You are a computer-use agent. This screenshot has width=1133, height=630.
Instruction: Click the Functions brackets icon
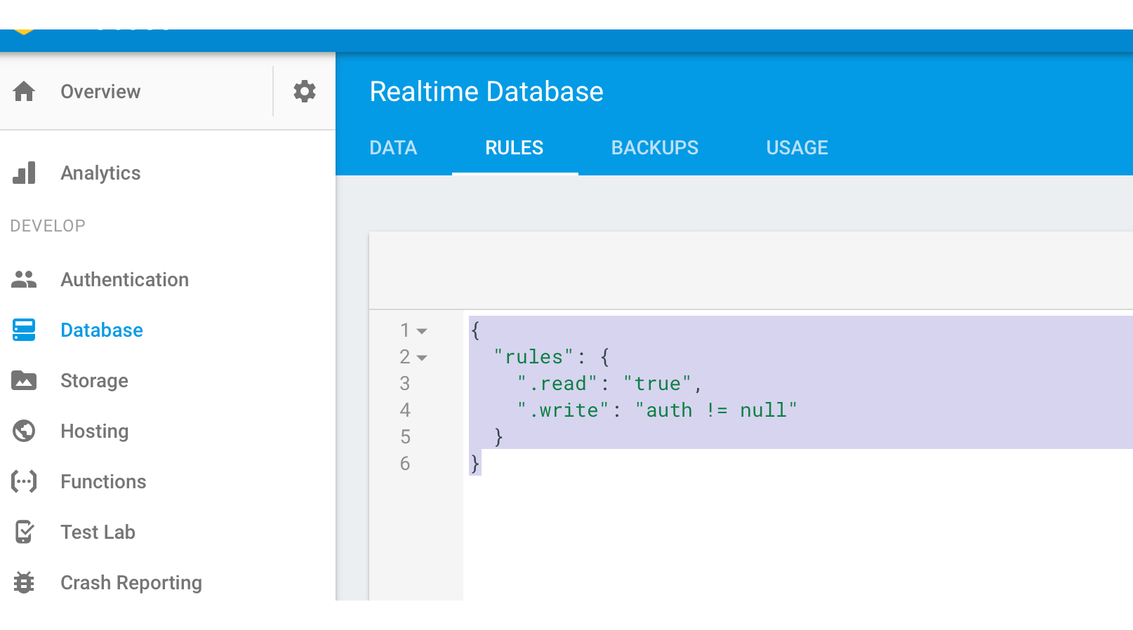[24, 481]
